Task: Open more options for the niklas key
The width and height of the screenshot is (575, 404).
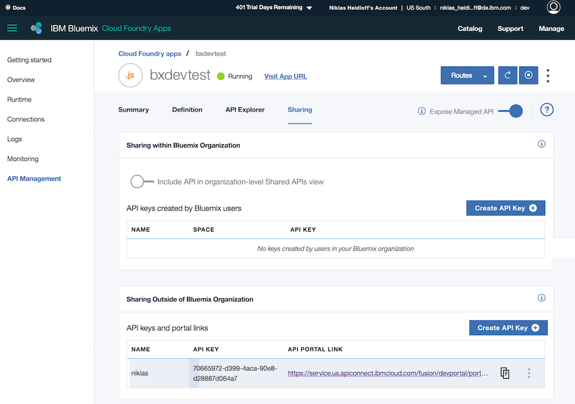Action: (x=529, y=373)
